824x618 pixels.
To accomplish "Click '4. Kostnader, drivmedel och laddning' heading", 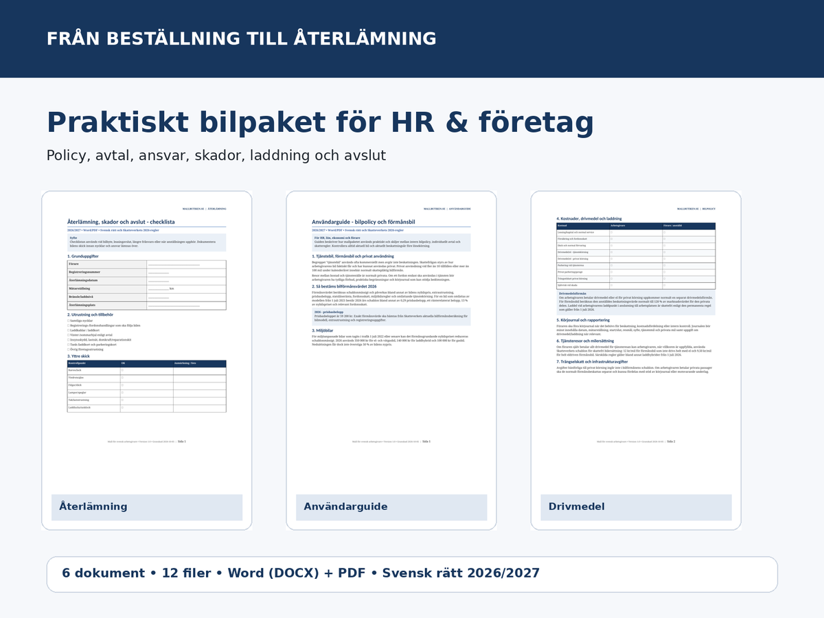I will [x=588, y=218].
